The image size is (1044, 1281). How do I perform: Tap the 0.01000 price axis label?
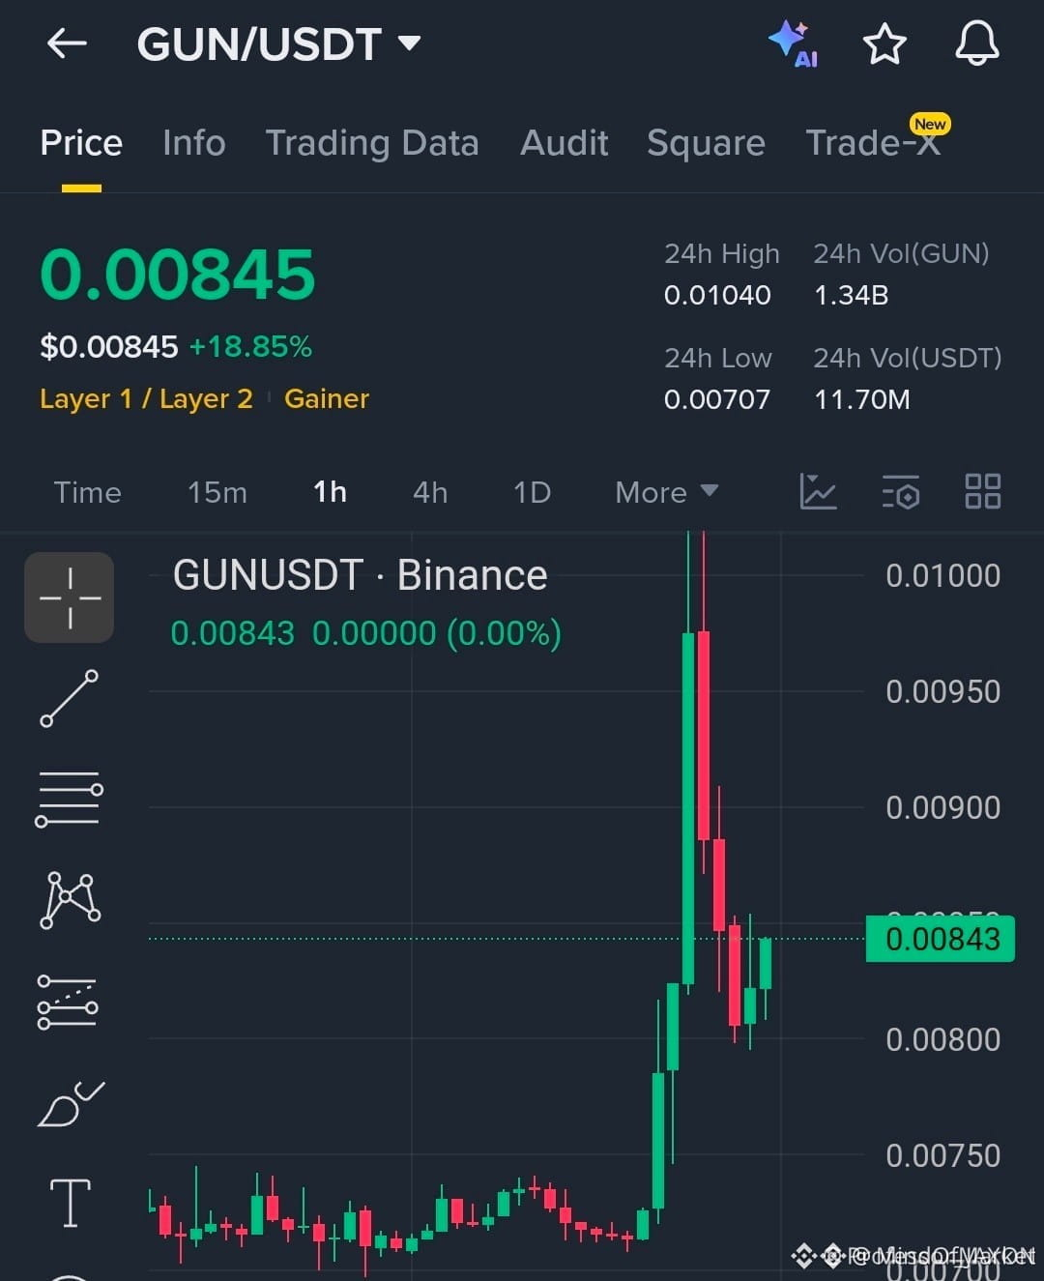942,575
